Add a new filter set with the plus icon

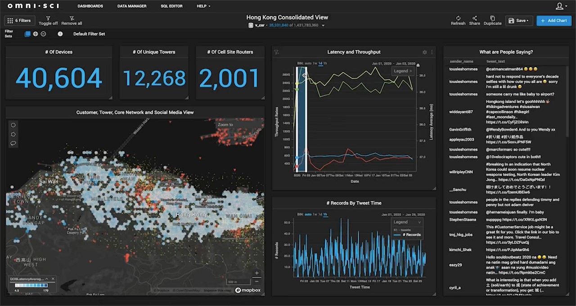click(x=36, y=34)
